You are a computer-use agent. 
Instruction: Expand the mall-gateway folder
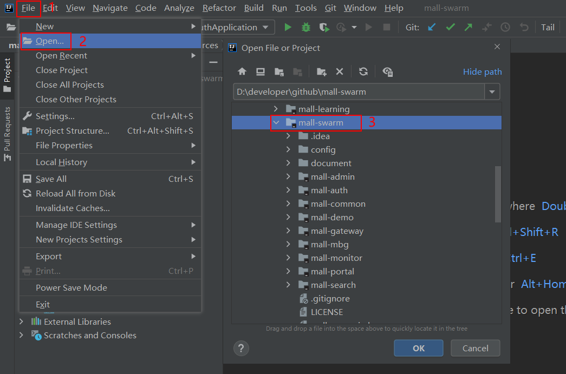(x=288, y=231)
